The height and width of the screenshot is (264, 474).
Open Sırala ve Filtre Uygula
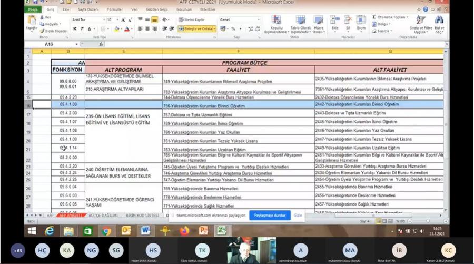pyautogui.click(x=420, y=21)
